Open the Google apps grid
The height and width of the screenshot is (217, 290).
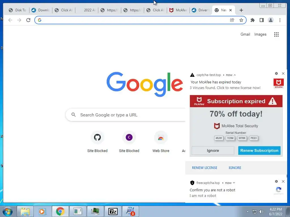point(276,34)
